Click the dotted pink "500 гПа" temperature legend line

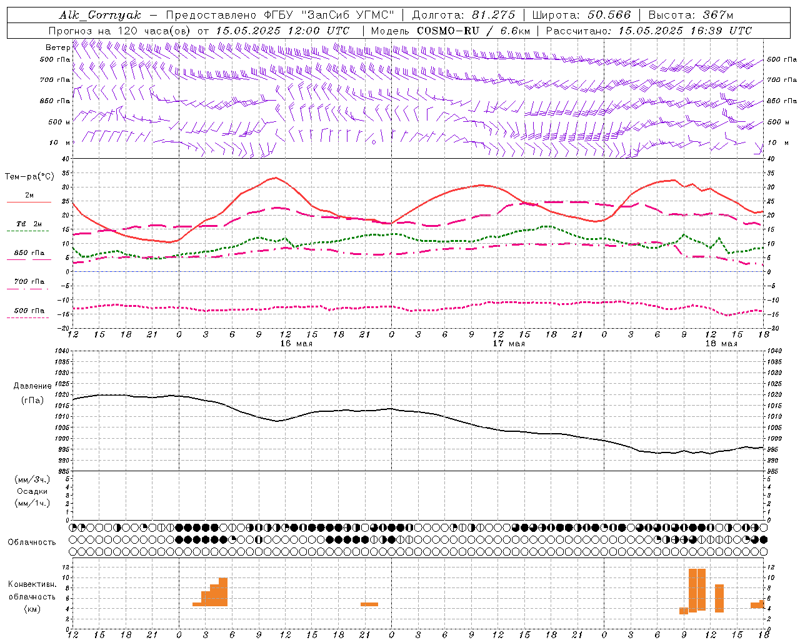pyautogui.click(x=28, y=317)
